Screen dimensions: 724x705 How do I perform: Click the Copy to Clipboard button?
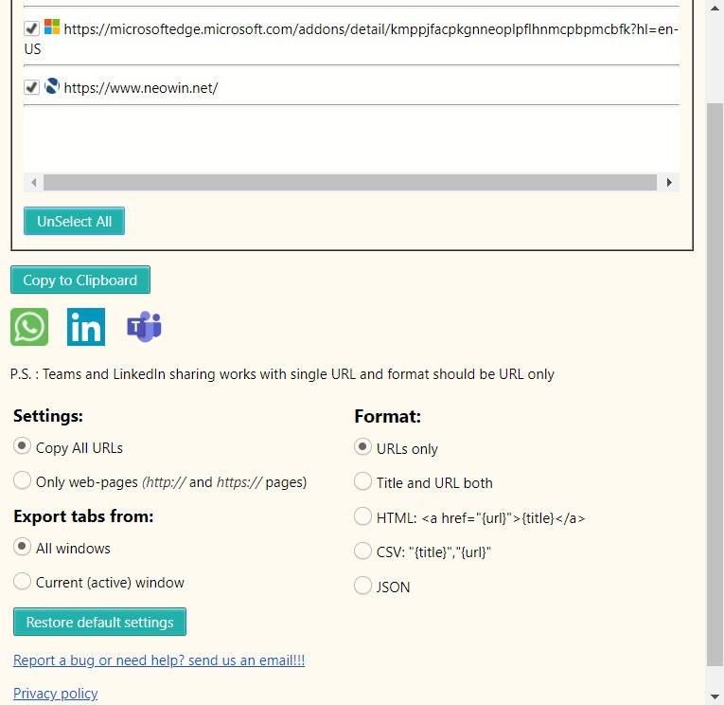pos(80,280)
